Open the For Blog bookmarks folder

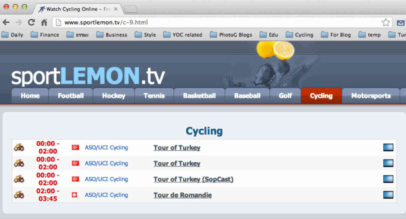336,34
